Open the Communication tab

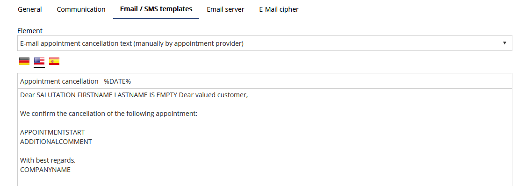[x=81, y=9]
